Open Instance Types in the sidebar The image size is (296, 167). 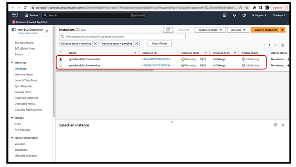tap(23, 75)
